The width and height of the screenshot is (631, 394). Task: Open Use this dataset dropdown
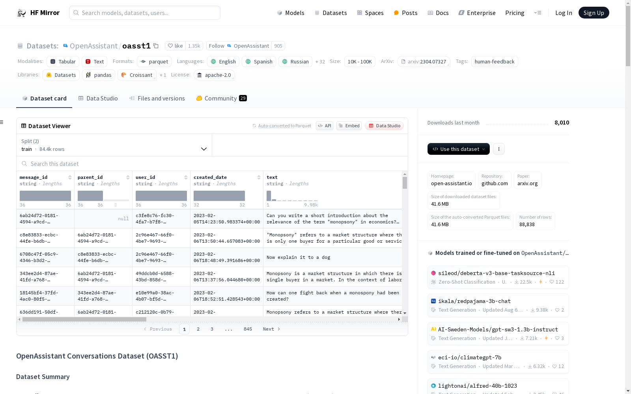click(459, 149)
